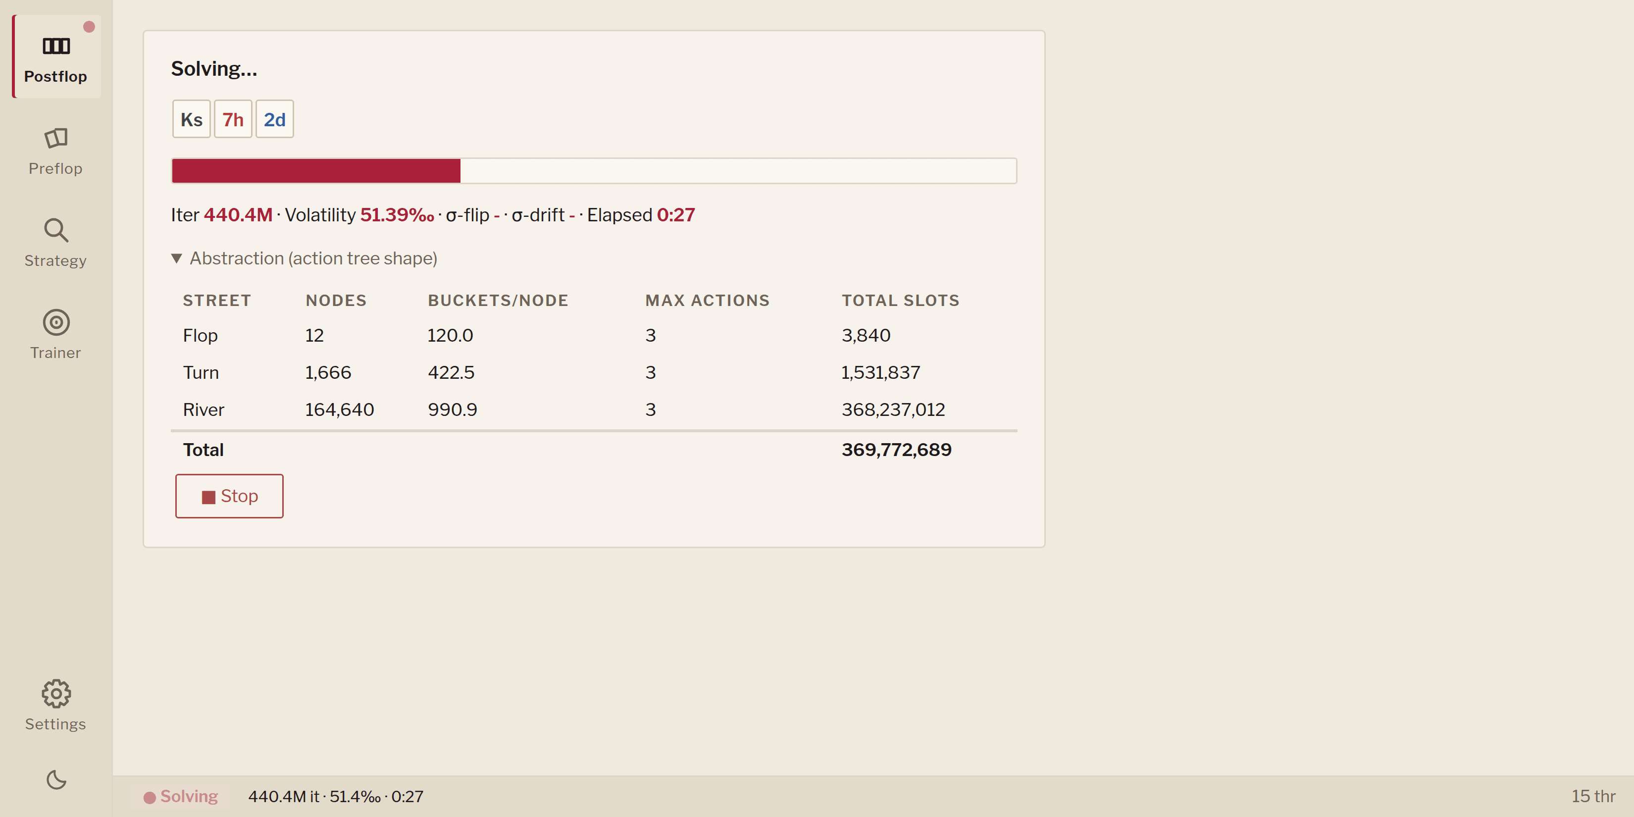Click the 15 thr thread count
Viewport: 1634px width, 817px height.
[x=1593, y=797]
